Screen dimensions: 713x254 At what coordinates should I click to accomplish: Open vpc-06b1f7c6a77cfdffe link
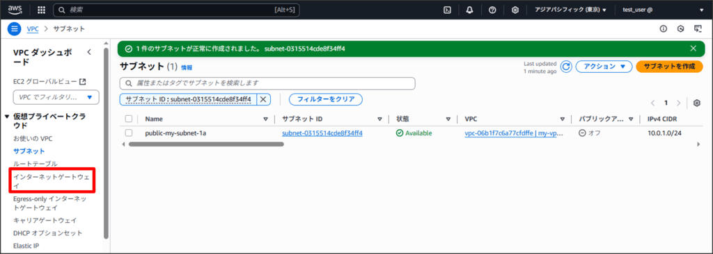pos(514,133)
